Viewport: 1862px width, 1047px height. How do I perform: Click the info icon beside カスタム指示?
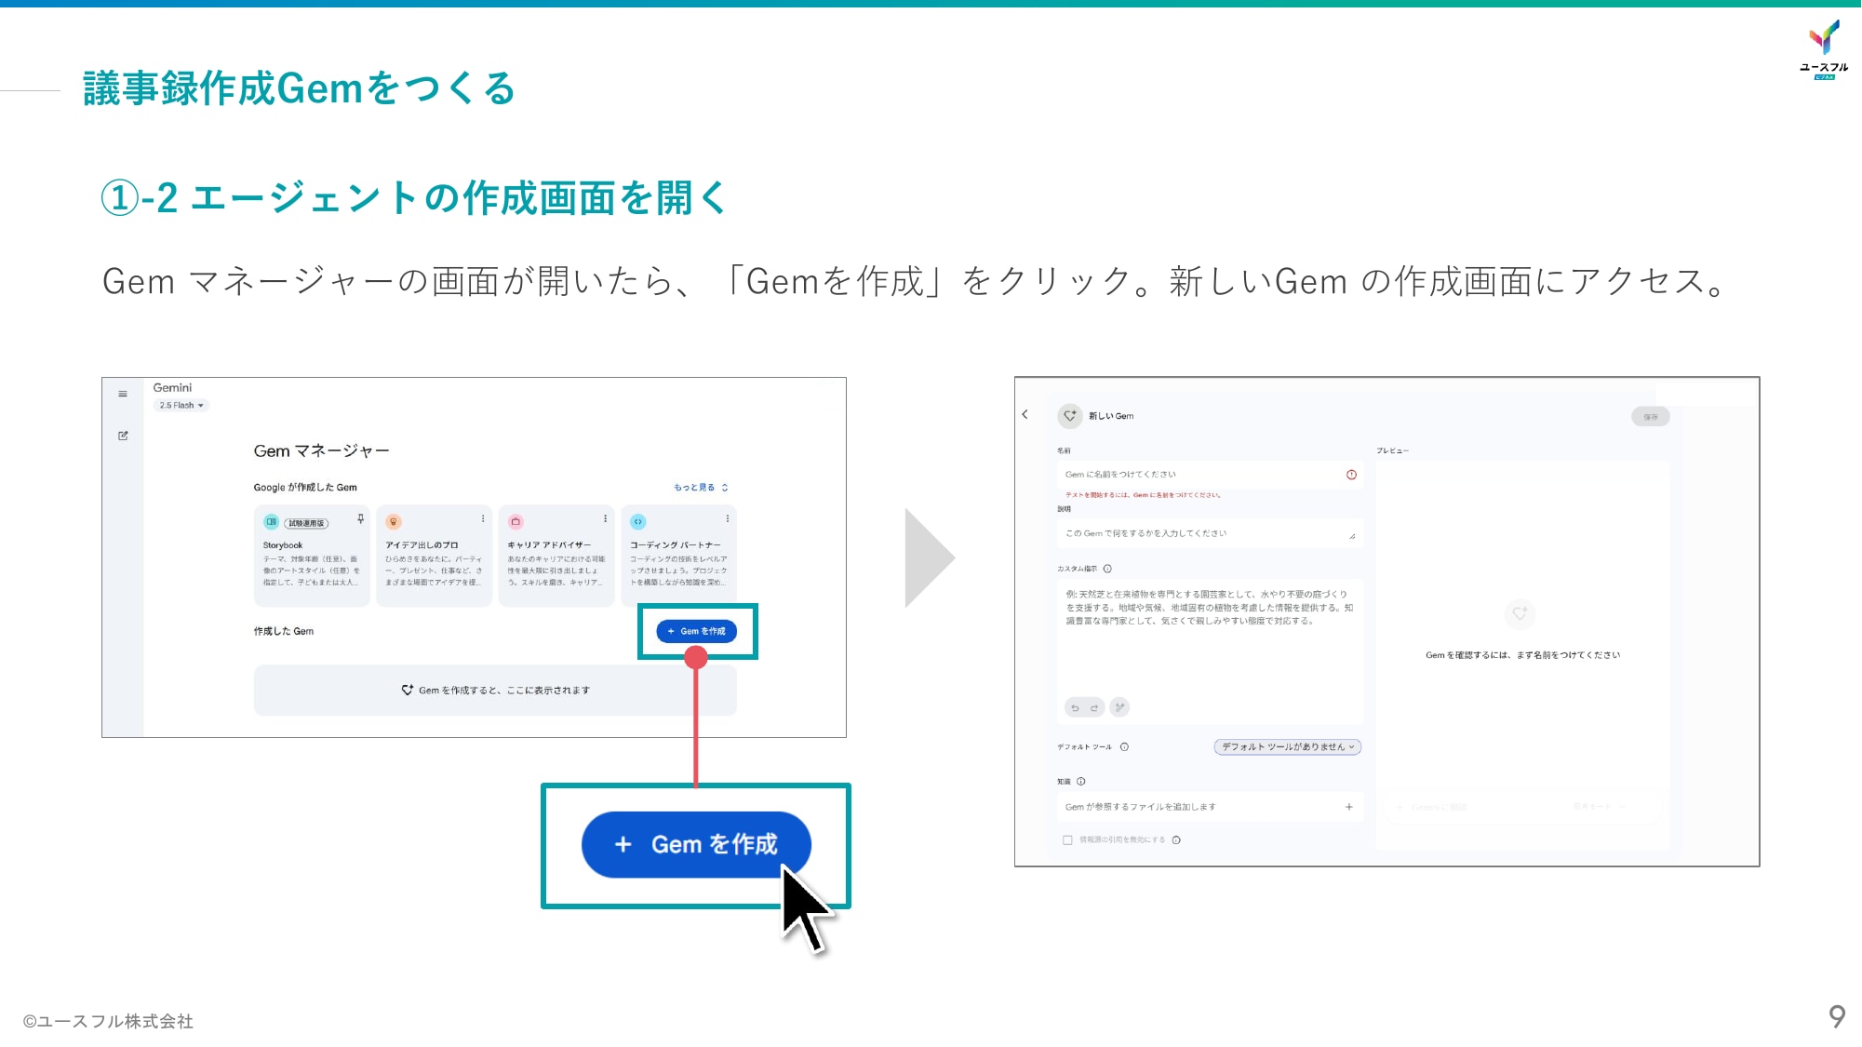coord(1107,569)
